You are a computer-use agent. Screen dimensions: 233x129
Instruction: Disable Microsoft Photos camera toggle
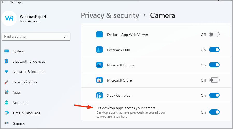tap(214, 65)
